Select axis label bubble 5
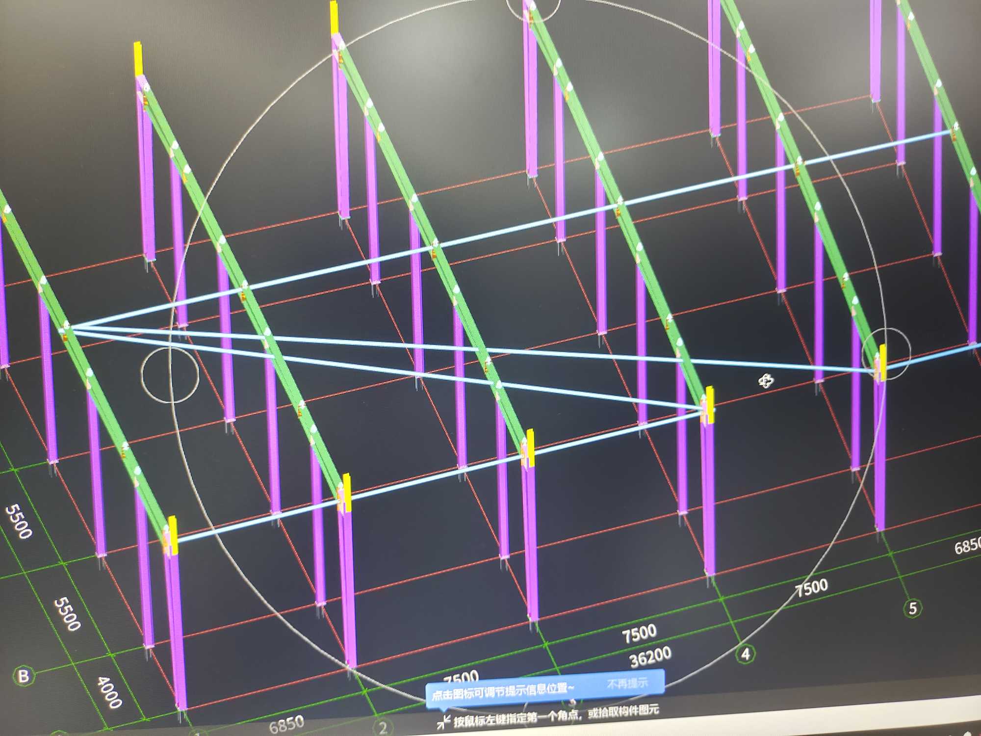Viewport: 981px width, 736px height. (913, 608)
